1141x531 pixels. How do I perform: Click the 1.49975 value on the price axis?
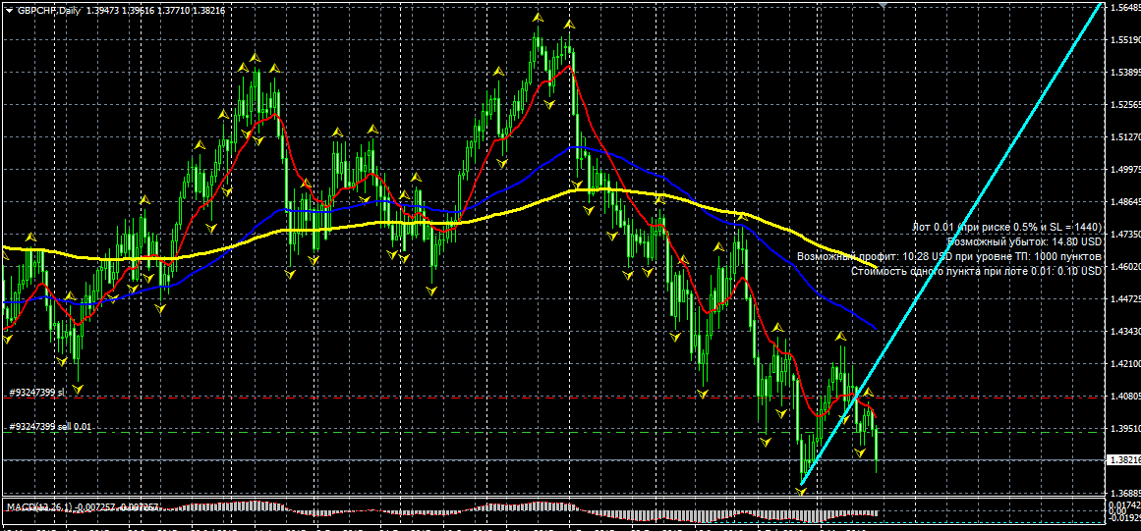tap(1125, 169)
